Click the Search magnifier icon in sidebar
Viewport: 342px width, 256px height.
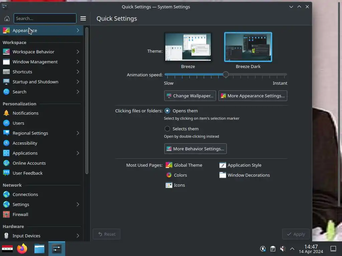[6, 92]
